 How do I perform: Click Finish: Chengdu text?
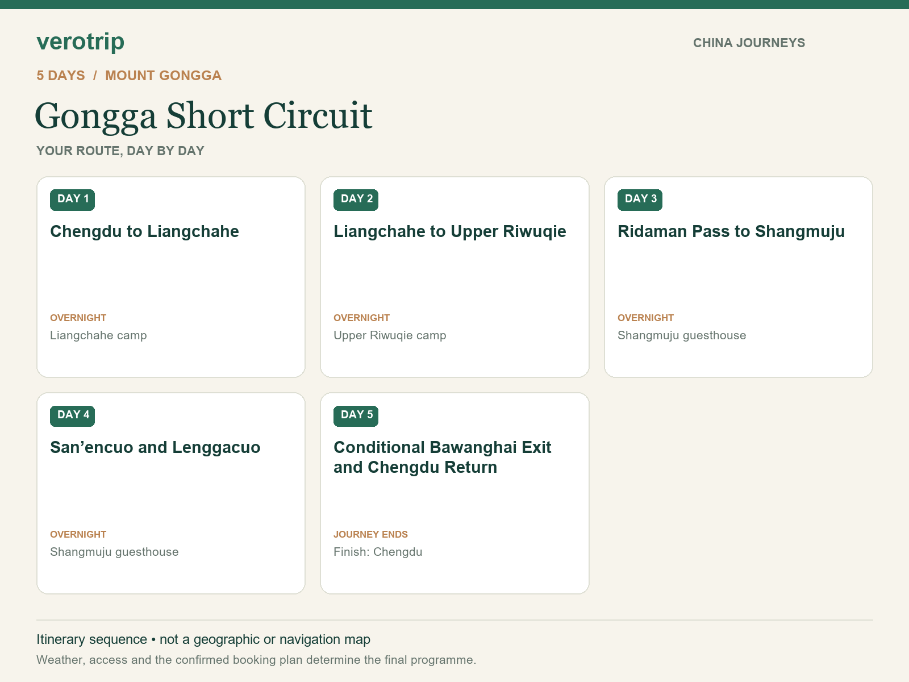click(x=378, y=552)
